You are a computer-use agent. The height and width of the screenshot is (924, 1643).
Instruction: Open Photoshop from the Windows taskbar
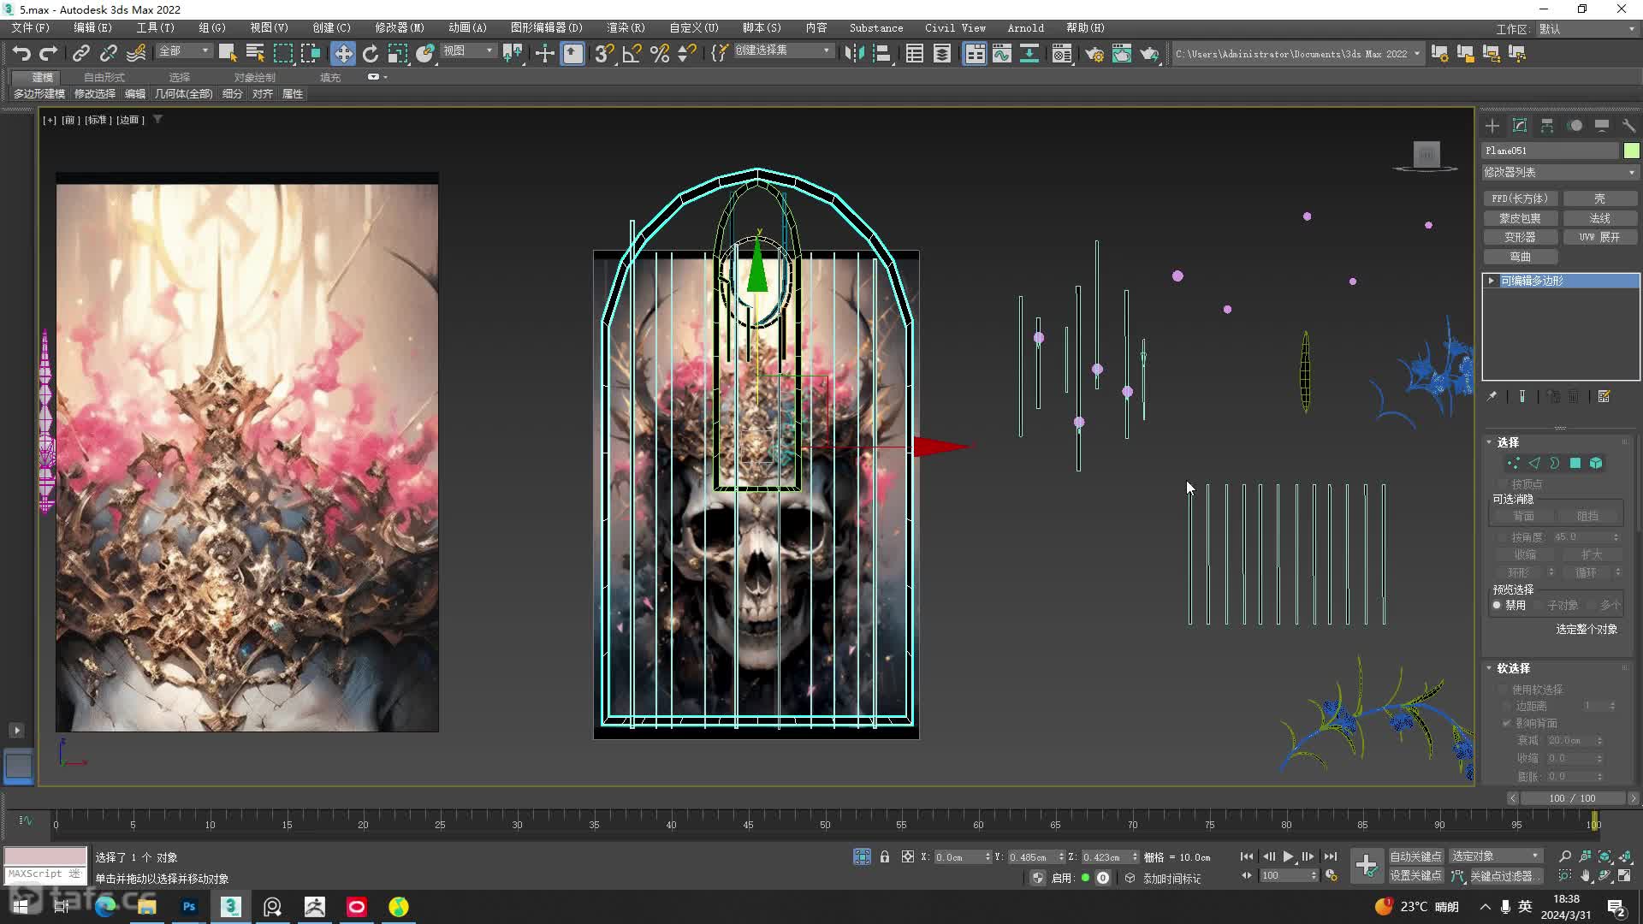pos(189,906)
